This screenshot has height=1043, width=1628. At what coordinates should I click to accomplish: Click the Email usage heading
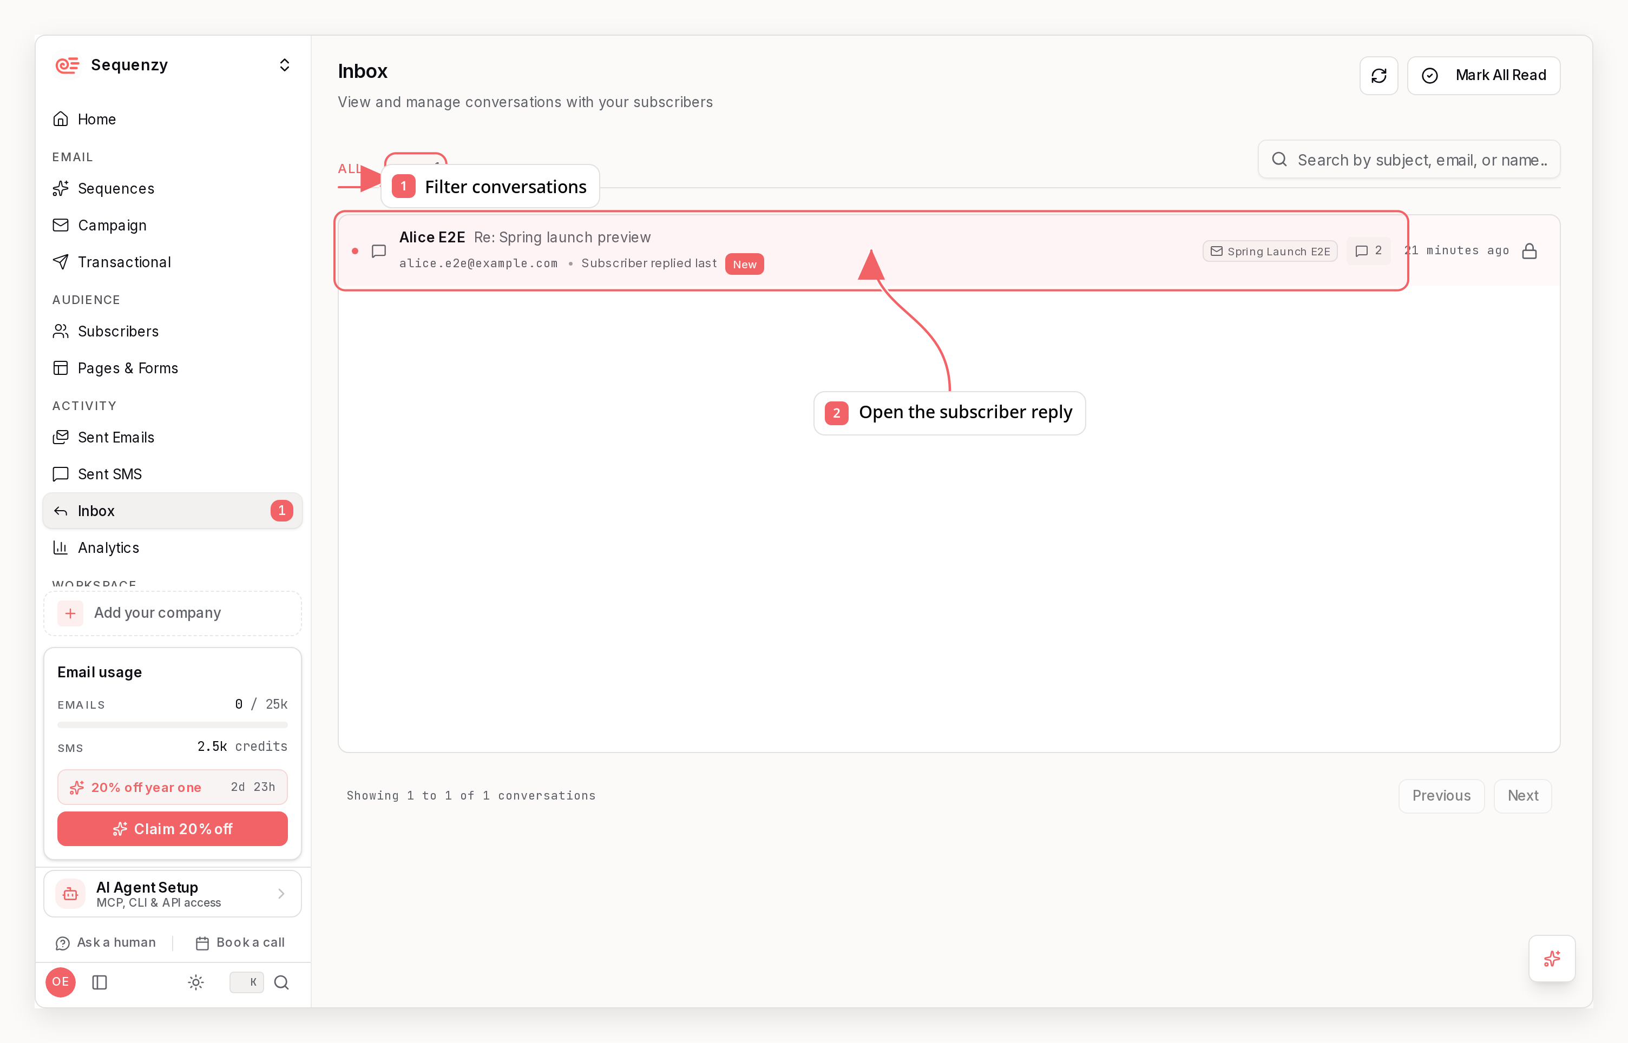tap(100, 672)
